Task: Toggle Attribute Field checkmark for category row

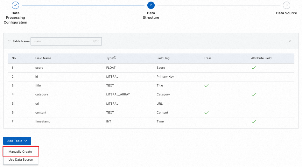Action: (x=254, y=94)
